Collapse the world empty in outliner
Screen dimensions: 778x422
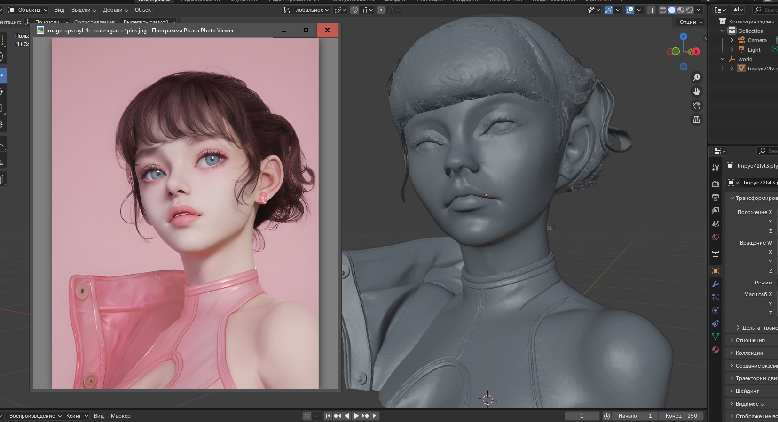723,59
